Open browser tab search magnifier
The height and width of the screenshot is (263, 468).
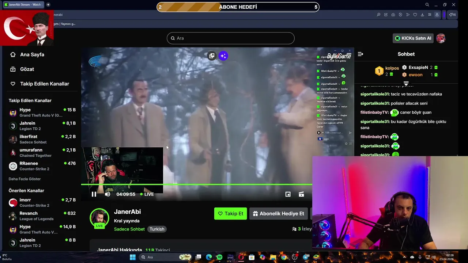pyautogui.click(x=427, y=5)
